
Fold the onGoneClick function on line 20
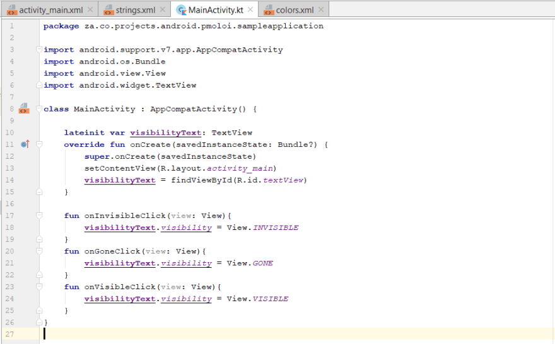[x=39, y=251]
